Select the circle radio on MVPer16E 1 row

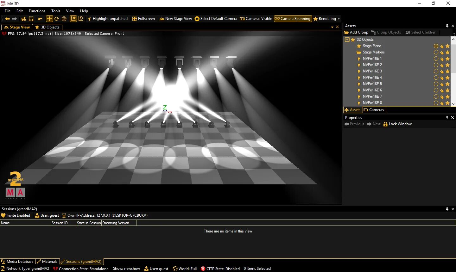pyautogui.click(x=436, y=59)
